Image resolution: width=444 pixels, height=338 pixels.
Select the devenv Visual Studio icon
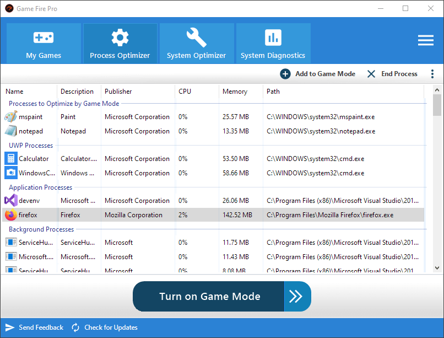11,201
